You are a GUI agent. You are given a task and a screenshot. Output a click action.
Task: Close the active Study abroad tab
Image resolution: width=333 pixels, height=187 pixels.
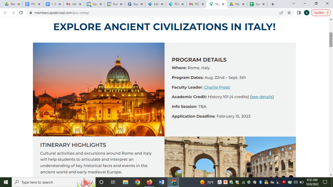[x=223, y=4]
